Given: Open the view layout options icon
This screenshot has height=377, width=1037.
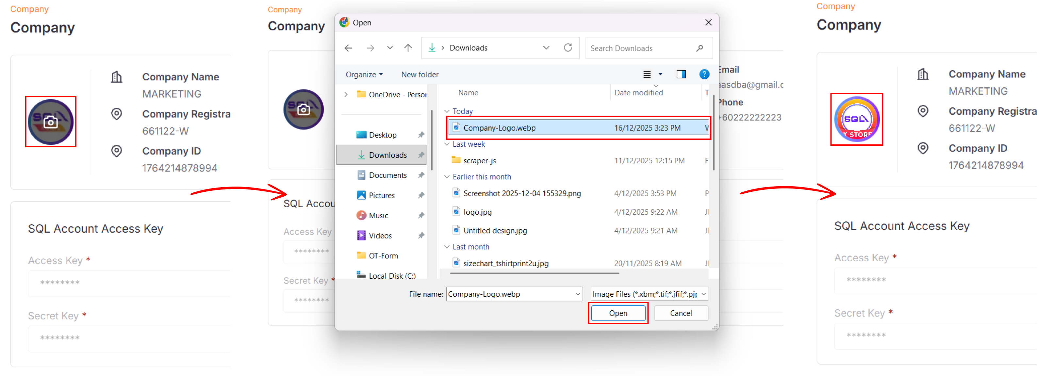Looking at the screenshot, I should coord(647,74).
